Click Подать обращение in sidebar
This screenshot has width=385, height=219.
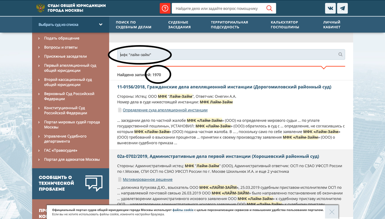click(62, 38)
